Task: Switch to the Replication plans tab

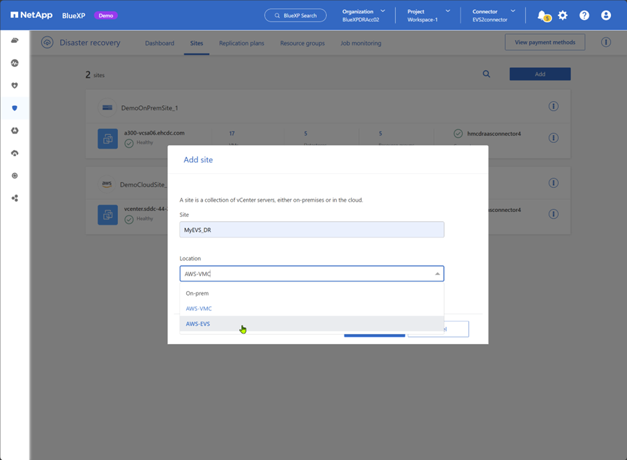Action: click(x=241, y=42)
